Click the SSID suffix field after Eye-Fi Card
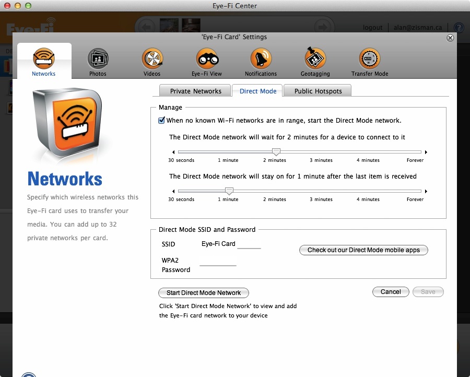The height and width of the screenshot is (377, 470). point(249,244)
